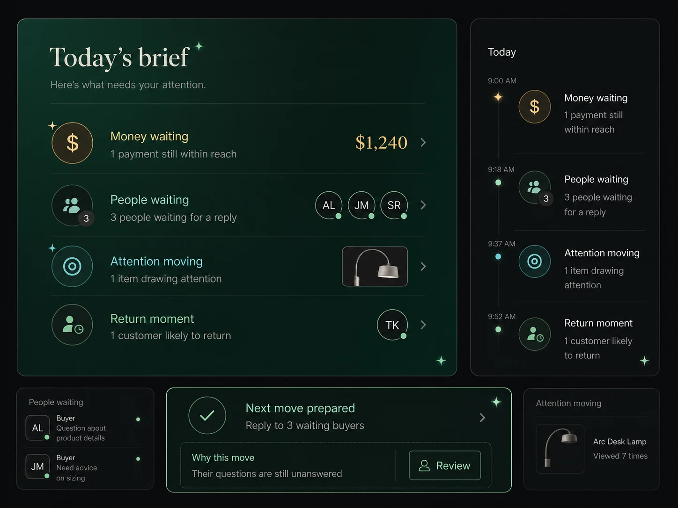Expand the Return moment row chevron
This screenshot has height=508, width=678.
tap(423, 325)
